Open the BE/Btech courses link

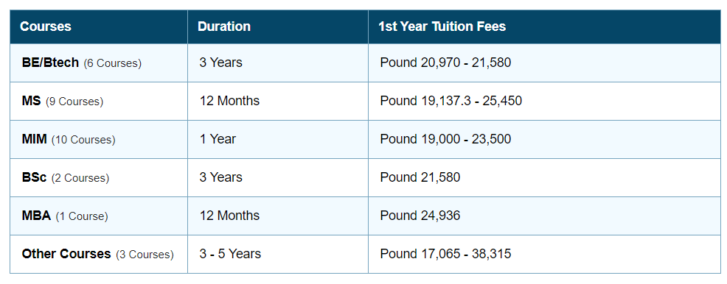click(x=50, y=63)
